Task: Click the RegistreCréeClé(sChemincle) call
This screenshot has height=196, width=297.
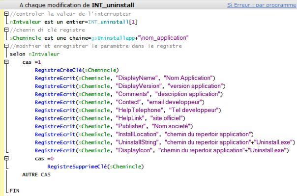Action: tap(77, 70)
